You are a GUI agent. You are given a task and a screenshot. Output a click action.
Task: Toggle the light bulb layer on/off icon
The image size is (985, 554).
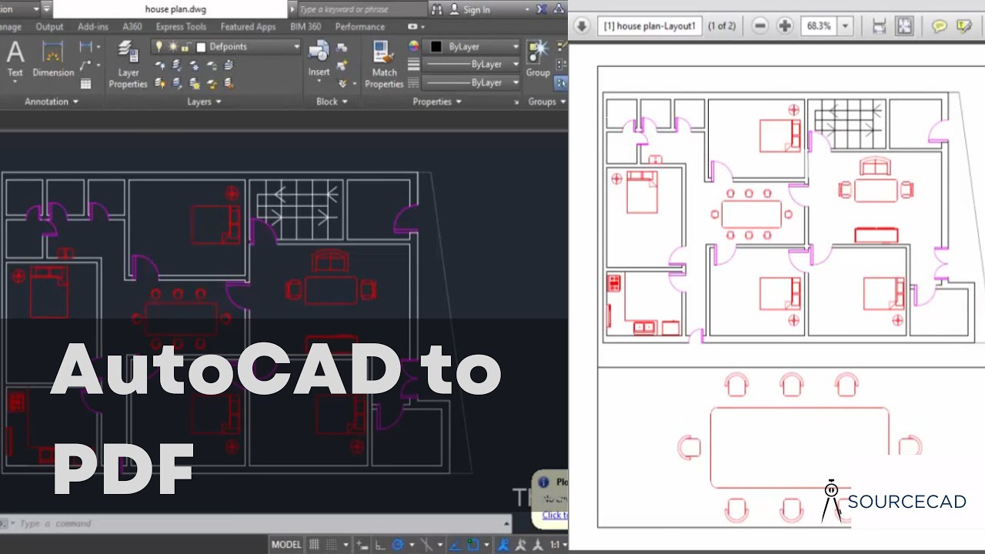[x=159, y=47]
